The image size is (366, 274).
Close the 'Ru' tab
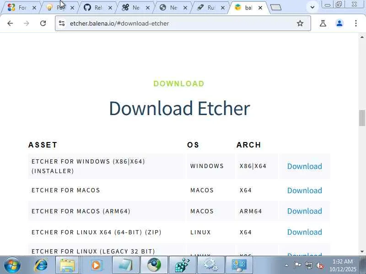click(x=223, y=8)
